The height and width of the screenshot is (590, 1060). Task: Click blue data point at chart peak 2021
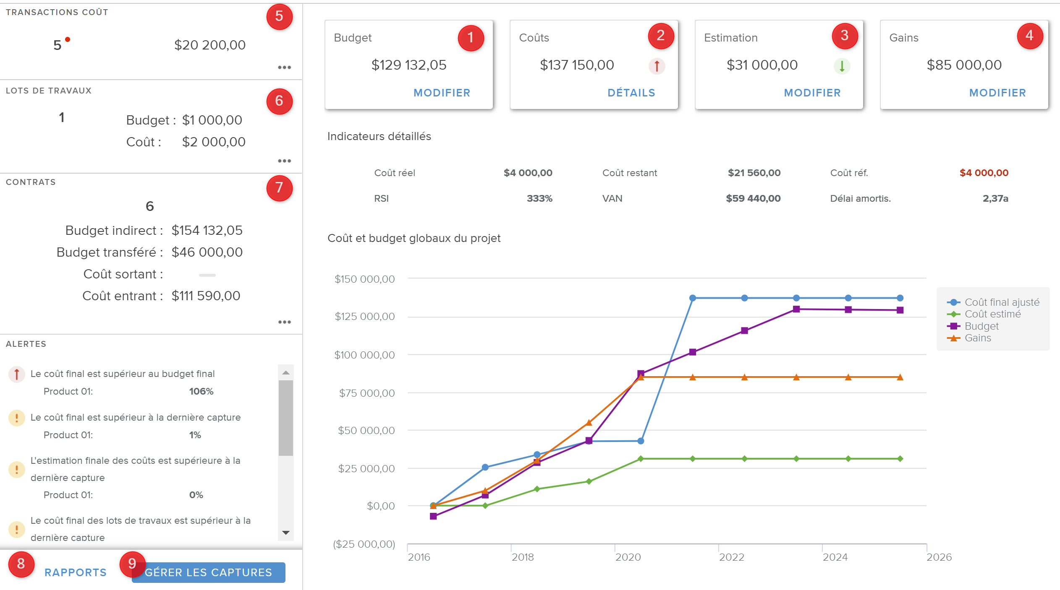(692, 298)
